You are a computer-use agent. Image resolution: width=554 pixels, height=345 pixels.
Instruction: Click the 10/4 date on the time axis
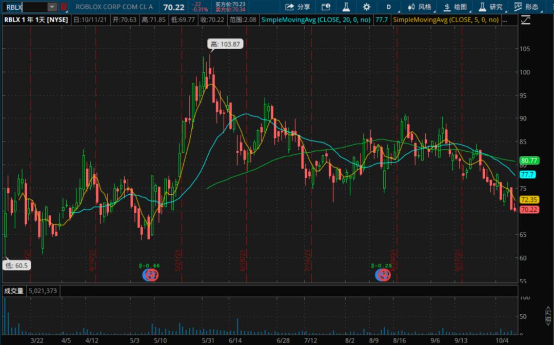[502, 340]
